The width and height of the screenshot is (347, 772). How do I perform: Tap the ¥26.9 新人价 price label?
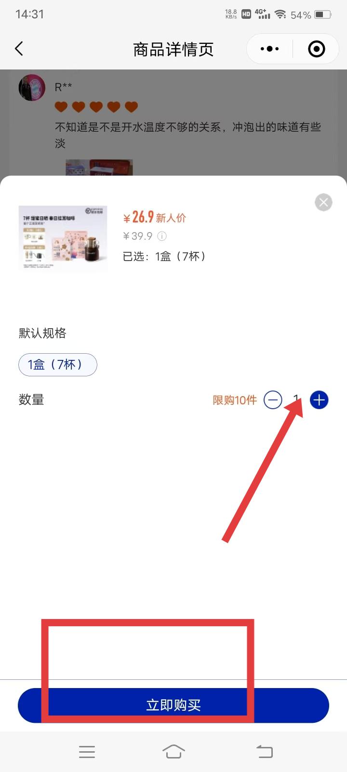[154, 217]
